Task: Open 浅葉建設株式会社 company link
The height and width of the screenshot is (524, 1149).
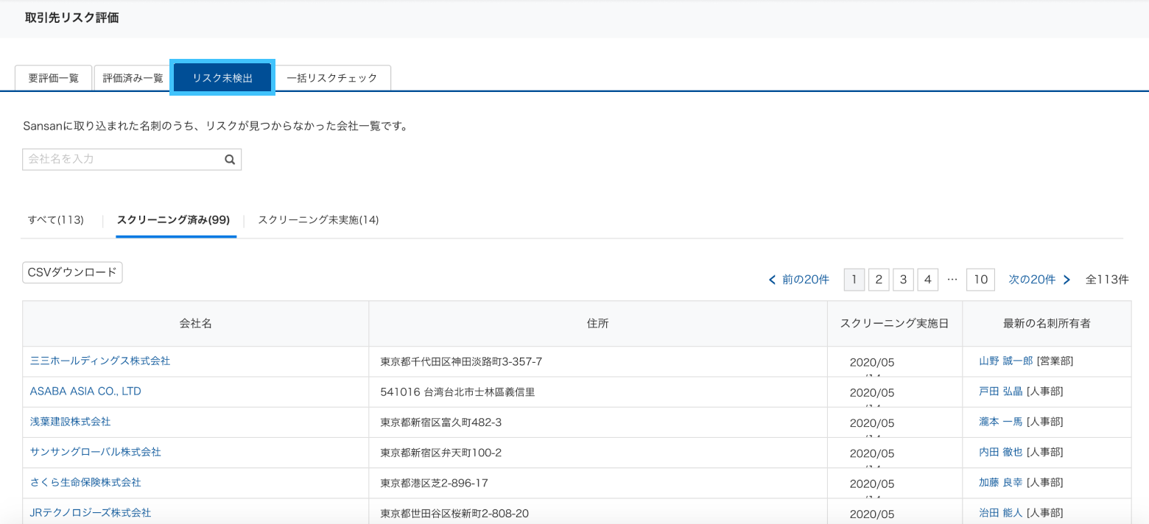Action: click(x=70, y=422)
